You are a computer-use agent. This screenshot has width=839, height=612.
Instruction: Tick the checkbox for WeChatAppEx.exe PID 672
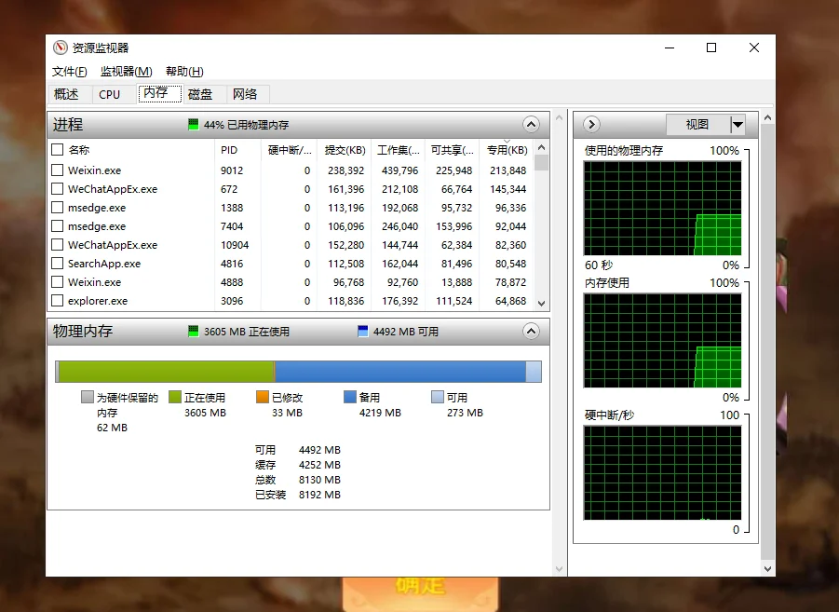coord(57,189)
